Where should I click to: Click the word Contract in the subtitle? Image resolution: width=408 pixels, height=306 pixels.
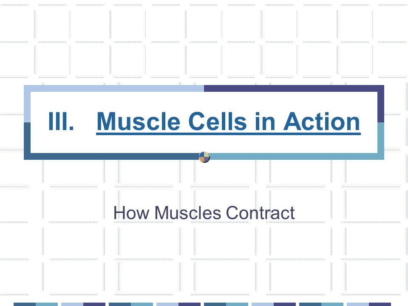(260, 213)
